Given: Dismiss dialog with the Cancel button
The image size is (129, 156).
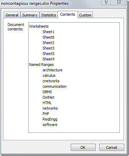Looking at the screenshot, I should click(112, 147).
